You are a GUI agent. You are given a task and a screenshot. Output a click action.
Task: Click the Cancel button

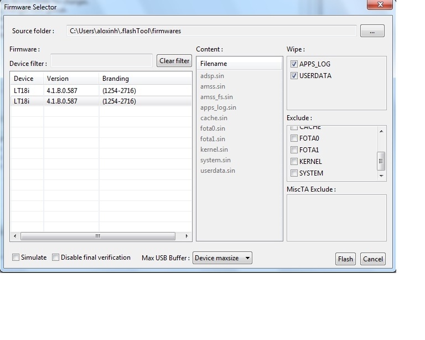click(372, 259)
